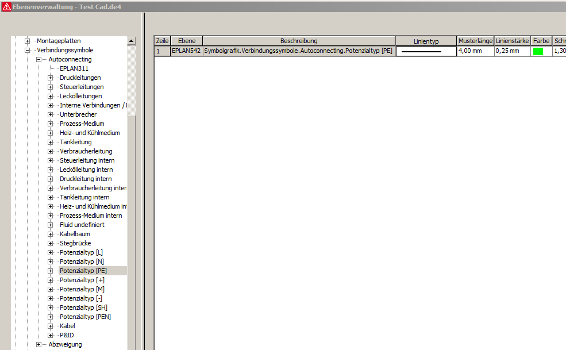Select Potenzialtyp [L] in tree
This screenshot has width=566, height=350.
(81, 252)
